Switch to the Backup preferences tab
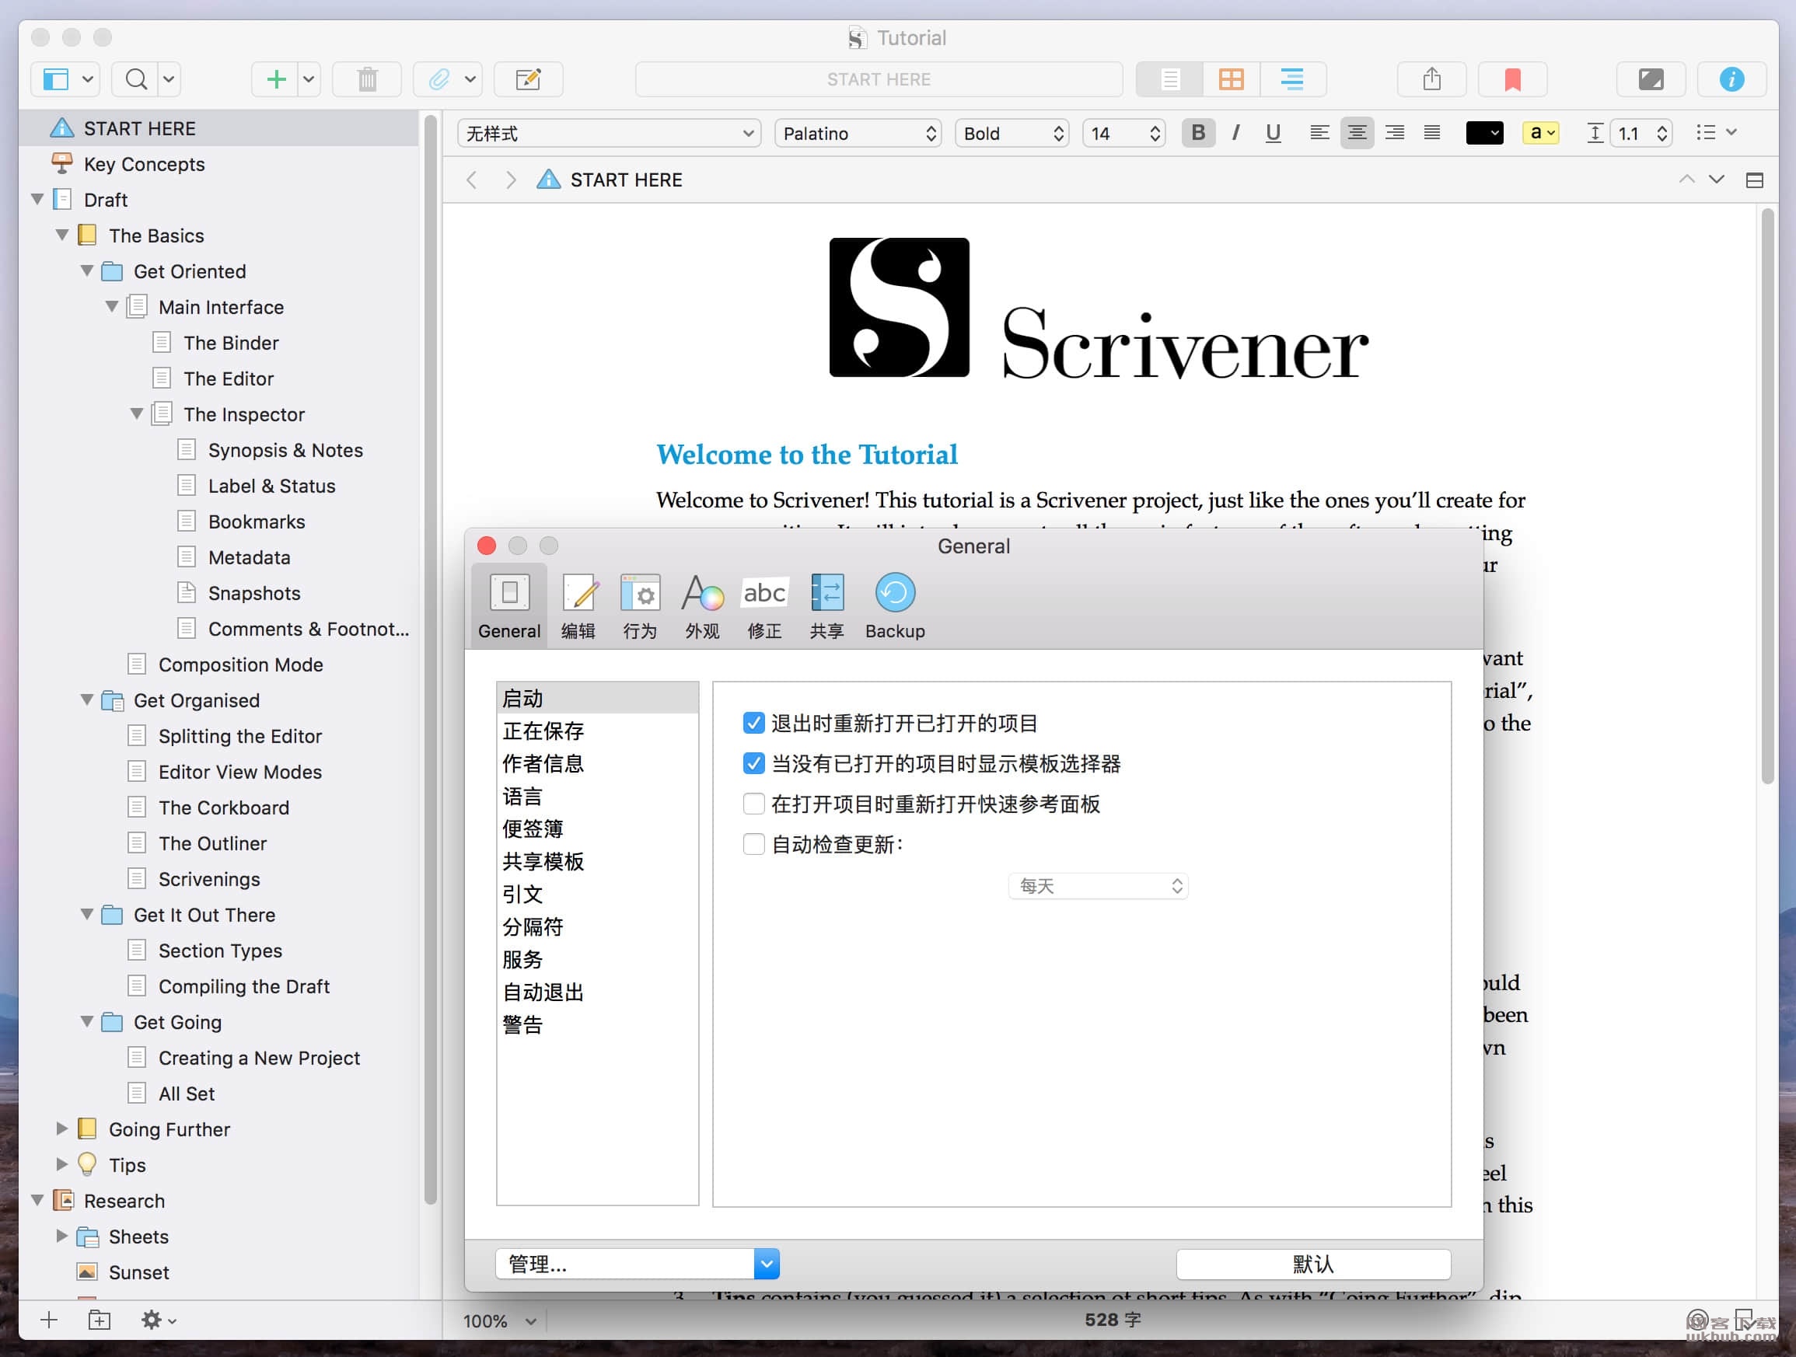This screenshot has width=1796, height=1357. [x=895, y=605]
